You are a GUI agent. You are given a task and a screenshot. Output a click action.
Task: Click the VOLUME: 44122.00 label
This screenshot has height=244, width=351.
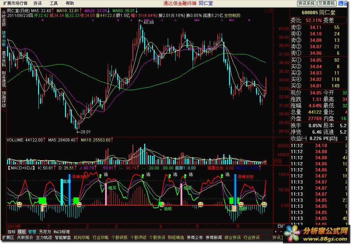pyautogui.click(x=25, y=140)
